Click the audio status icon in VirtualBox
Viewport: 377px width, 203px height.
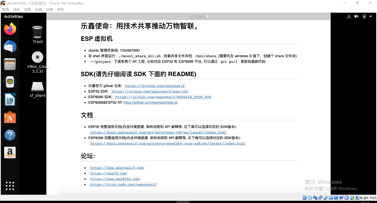tap(315, 198)
